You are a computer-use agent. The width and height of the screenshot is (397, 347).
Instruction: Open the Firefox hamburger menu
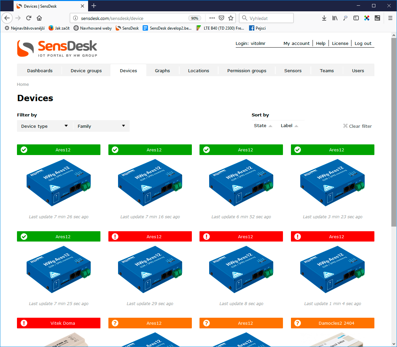pos(390,18)
